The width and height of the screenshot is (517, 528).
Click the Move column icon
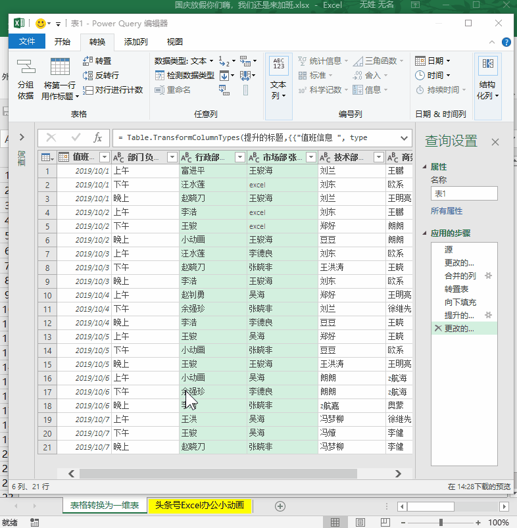(245, 76)
